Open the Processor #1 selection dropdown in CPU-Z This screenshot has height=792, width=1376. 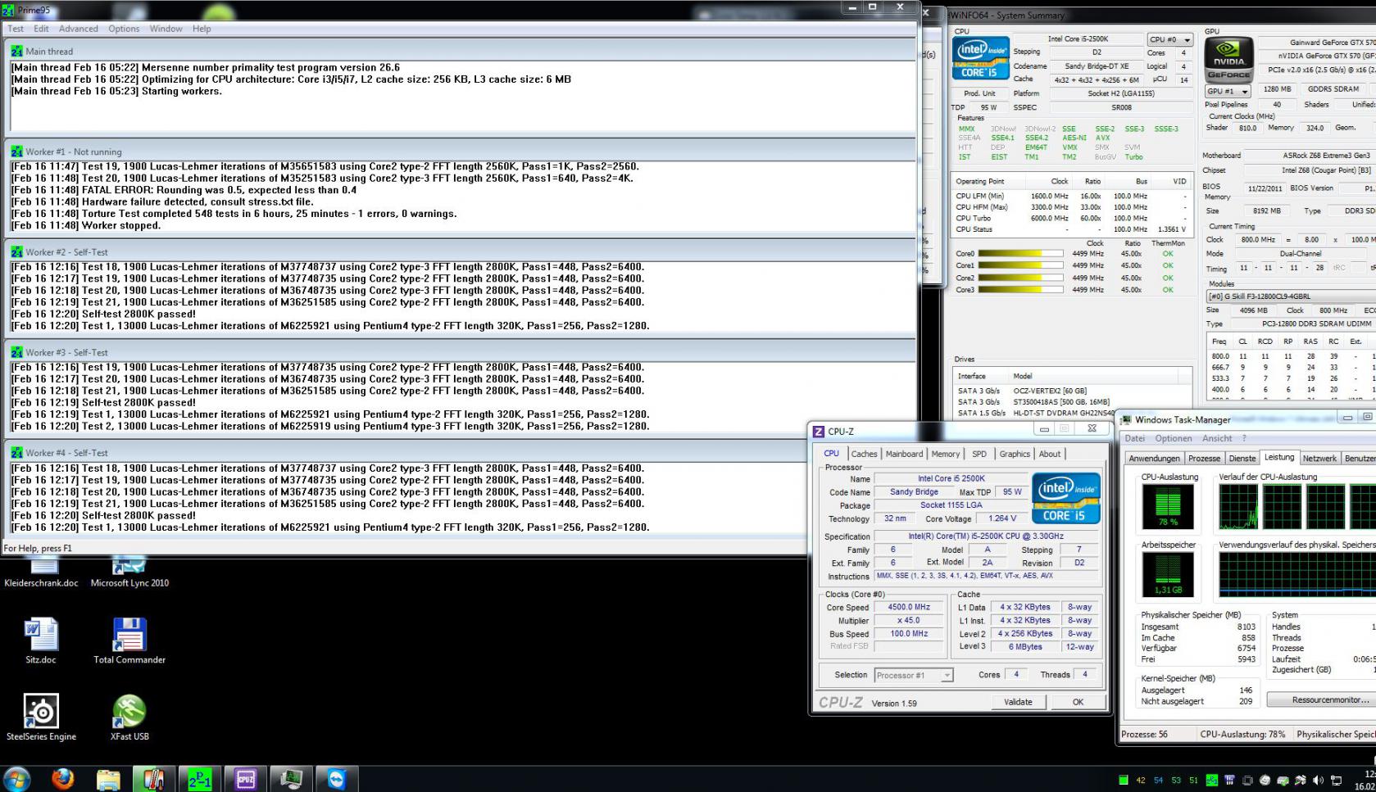913,676
